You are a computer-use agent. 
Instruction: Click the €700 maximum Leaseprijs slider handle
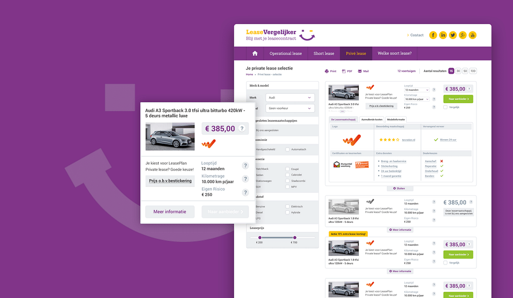[295, 237]
